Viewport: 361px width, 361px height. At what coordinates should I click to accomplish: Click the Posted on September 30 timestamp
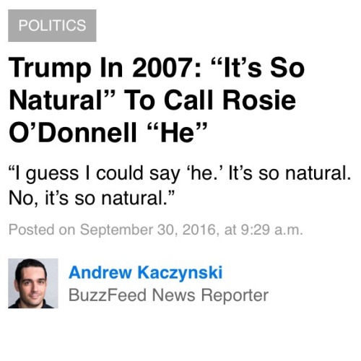155,230
